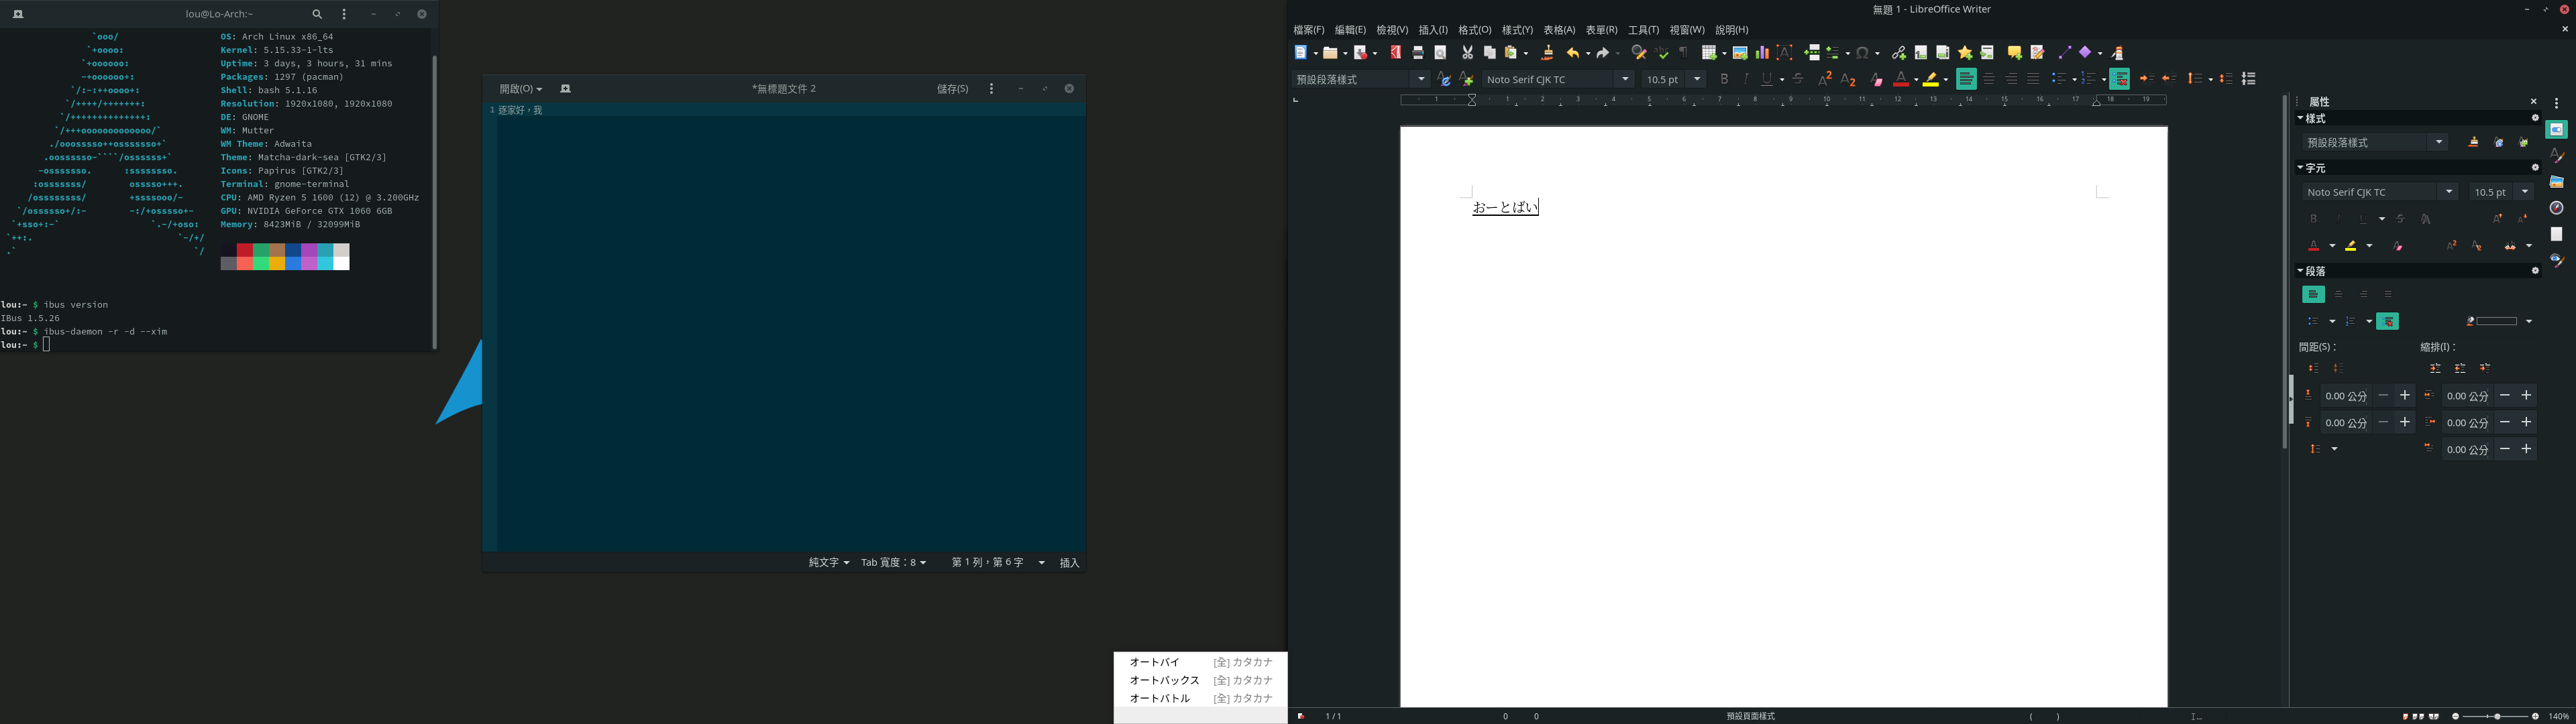Image resolution: width=2576 pixels, height=724 pixels.
Task: Collapse the 字元 section in sidebar
Action: click(2301, 168)
